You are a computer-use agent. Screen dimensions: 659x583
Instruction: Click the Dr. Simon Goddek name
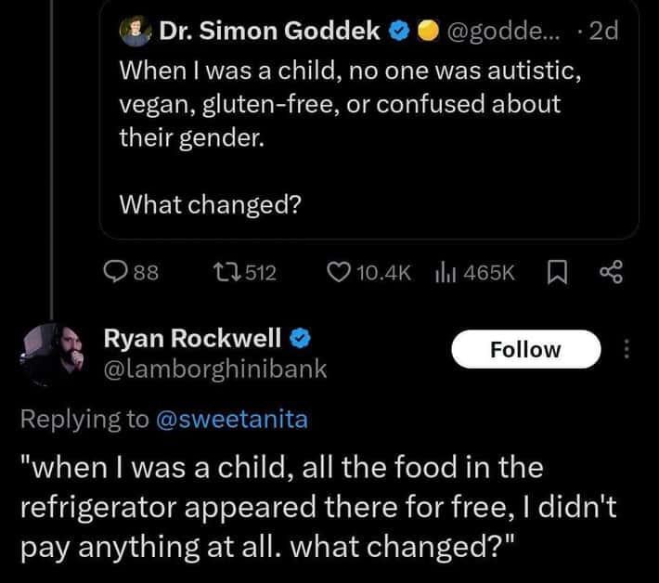[269, 31]
